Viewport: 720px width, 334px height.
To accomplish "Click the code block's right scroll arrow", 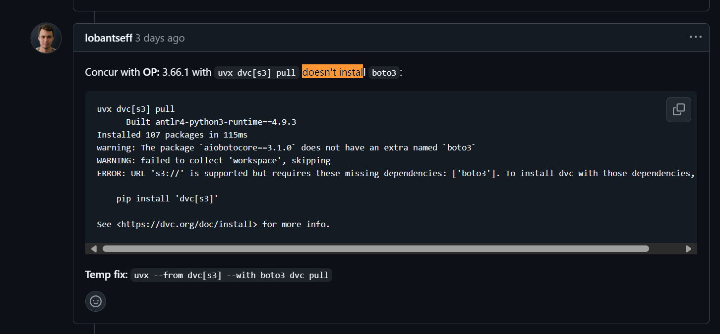I will pyautogui.click(x=688, y=249).
